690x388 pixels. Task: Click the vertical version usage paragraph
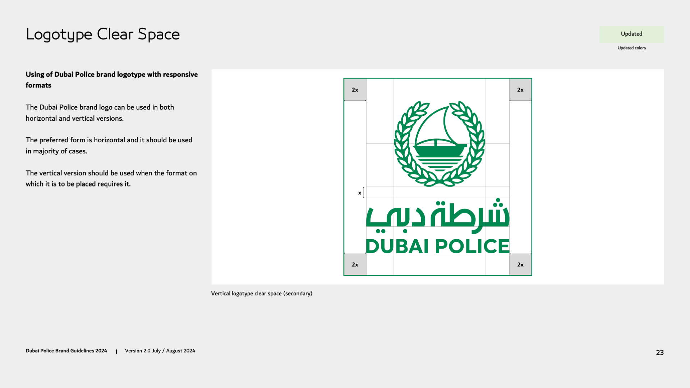click(111, 179)
